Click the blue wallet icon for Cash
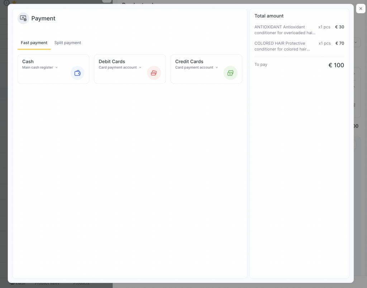 coord(77,73)
